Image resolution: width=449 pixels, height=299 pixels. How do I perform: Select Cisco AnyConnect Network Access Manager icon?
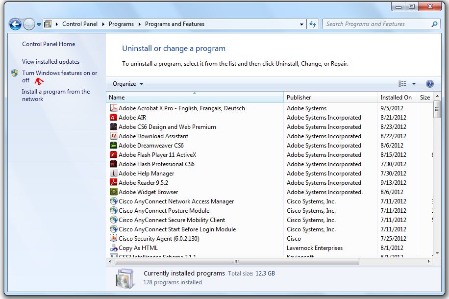pyautogui.click(x=114, y=201)
